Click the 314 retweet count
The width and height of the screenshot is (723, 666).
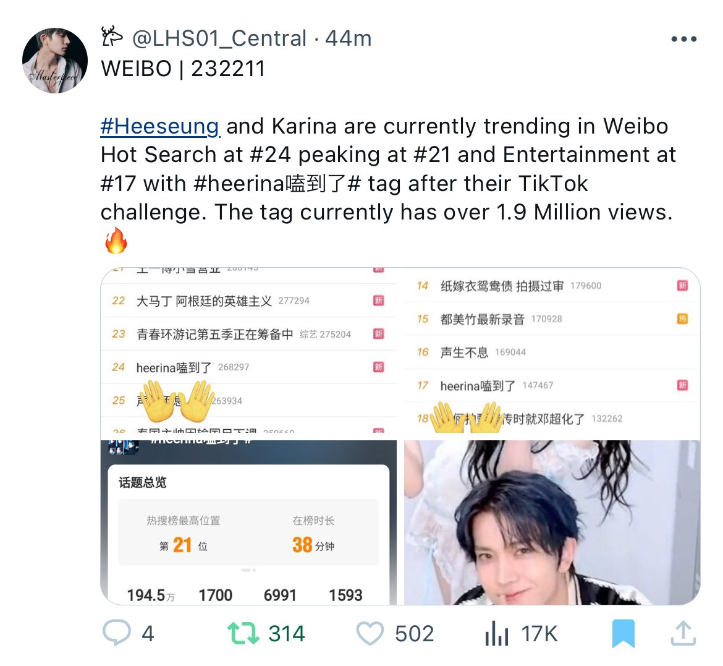pos(286,634)
